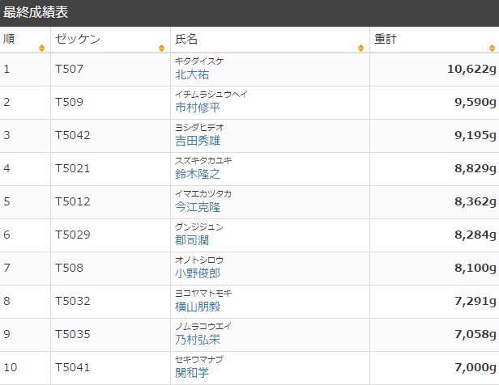The image size is (499, 385).
Task: Open angler link 乃村弘栄
Action: click(x=197, y=340)
